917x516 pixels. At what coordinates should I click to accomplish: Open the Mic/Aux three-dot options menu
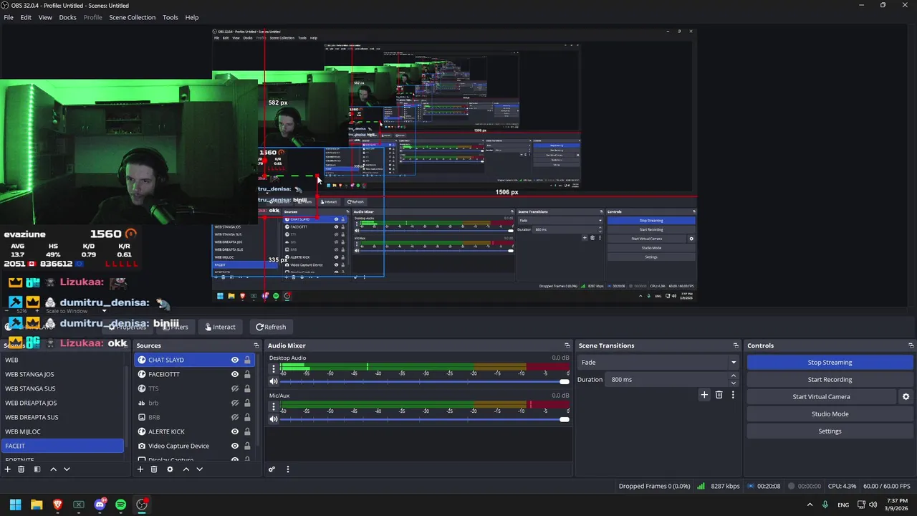[273, 406]
